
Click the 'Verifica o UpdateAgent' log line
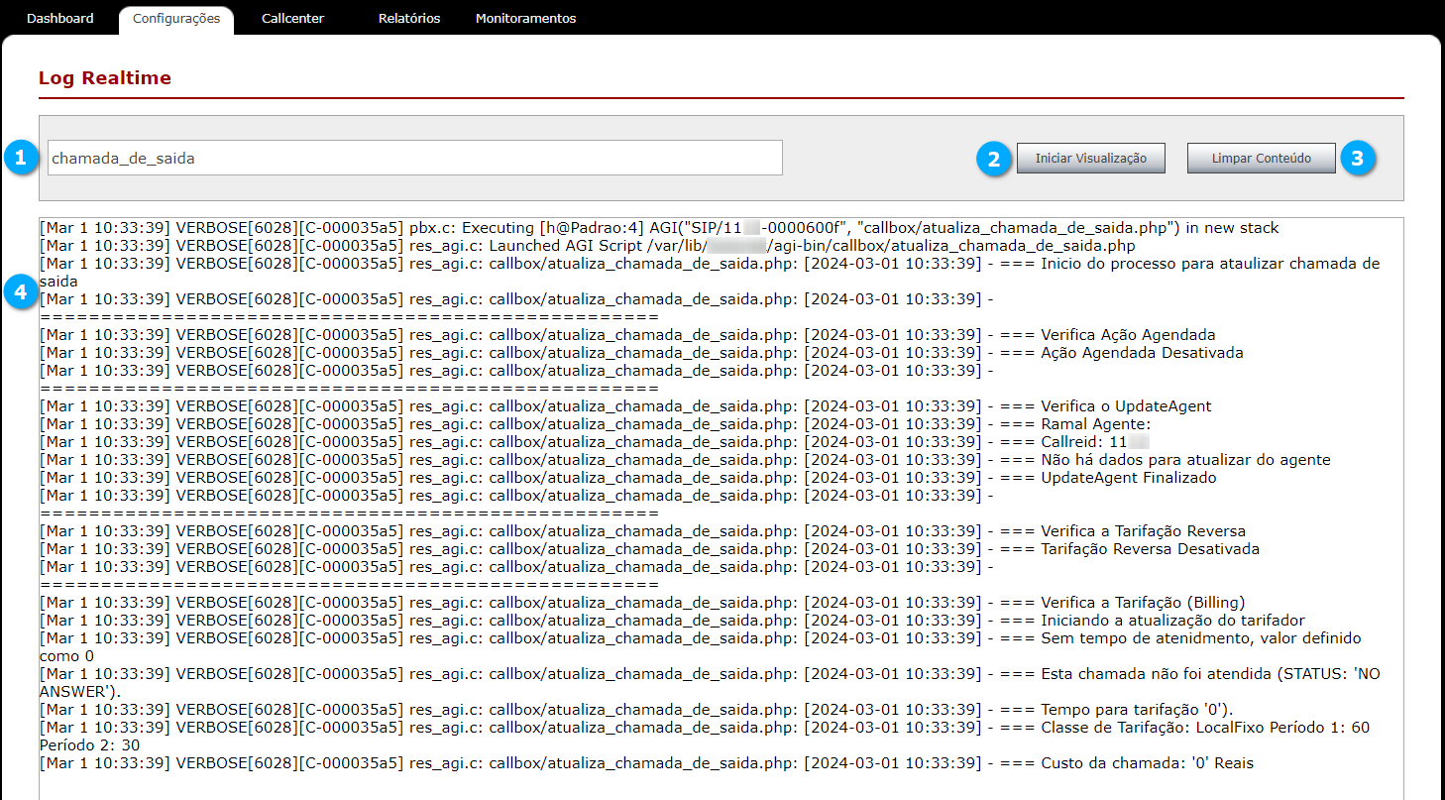[x=625, y=406]
